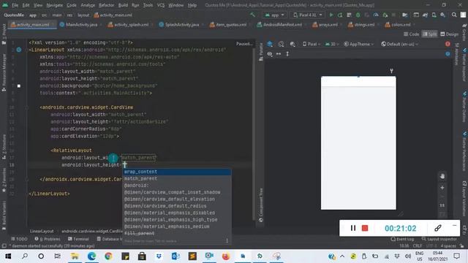Open the API 30 version dropdown
This screenshot has height=263, width=468.
tap(332, 44)
